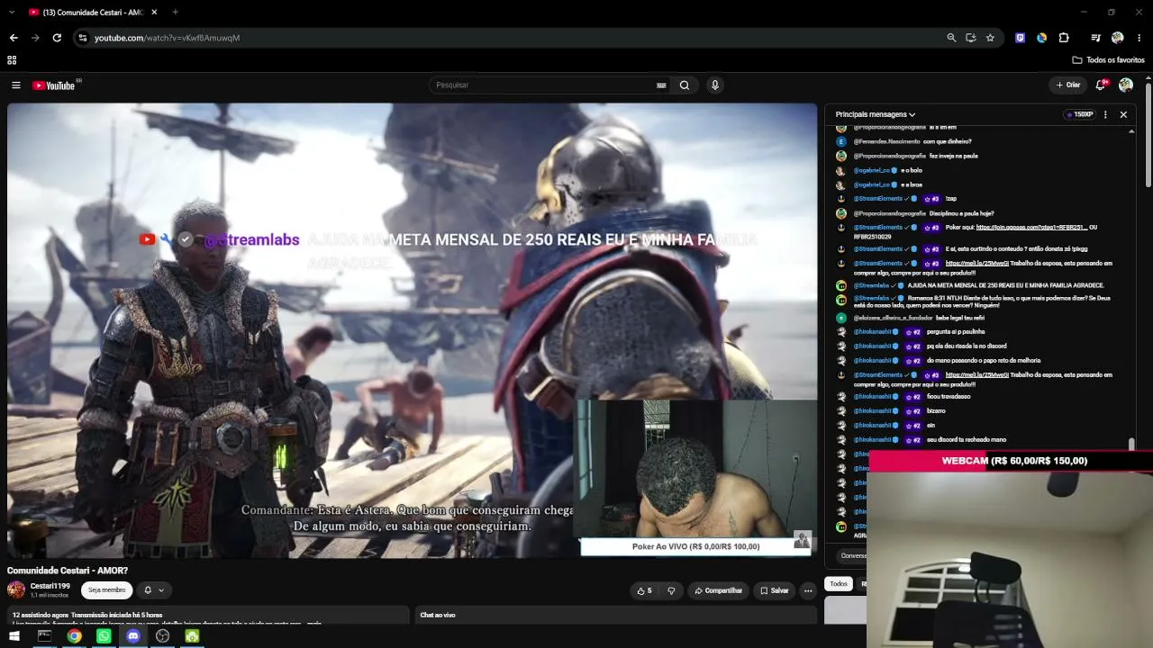Open the tab search dropdown arrow
Viewport: 1153px width, 648px height.
[12, 12]
